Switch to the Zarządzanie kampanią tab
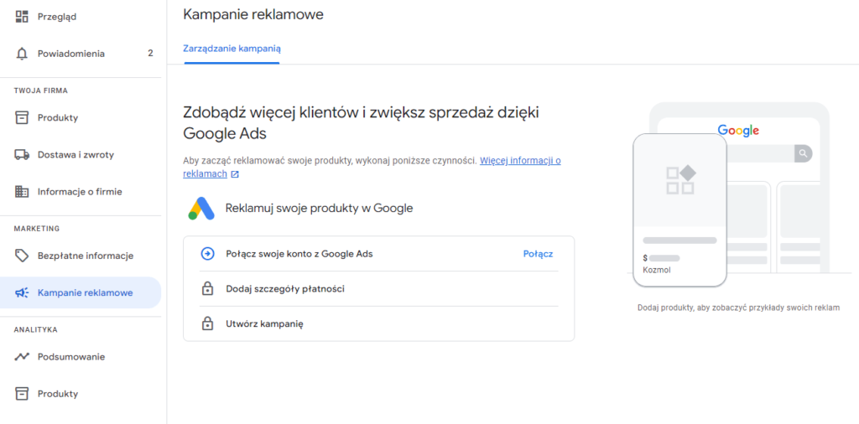Viewport: 859px width, 424px height. pyautogui.click(x=232, y=49)
